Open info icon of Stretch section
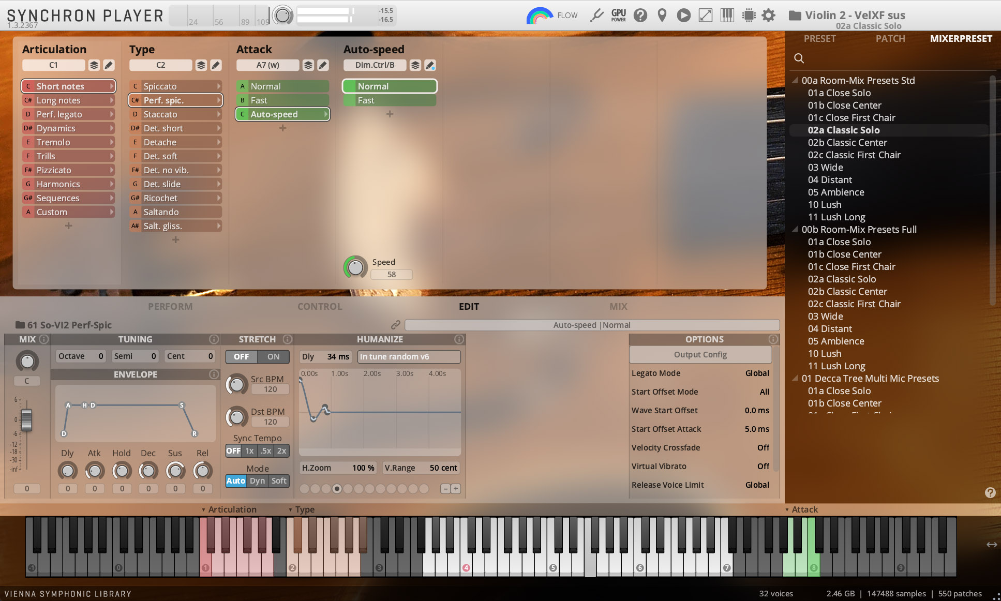Viewport: 1001px width, 601px height. coord(288,339)
